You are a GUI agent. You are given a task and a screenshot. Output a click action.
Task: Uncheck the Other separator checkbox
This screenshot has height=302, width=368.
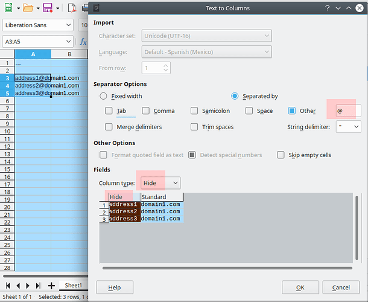tap(292, 111)
